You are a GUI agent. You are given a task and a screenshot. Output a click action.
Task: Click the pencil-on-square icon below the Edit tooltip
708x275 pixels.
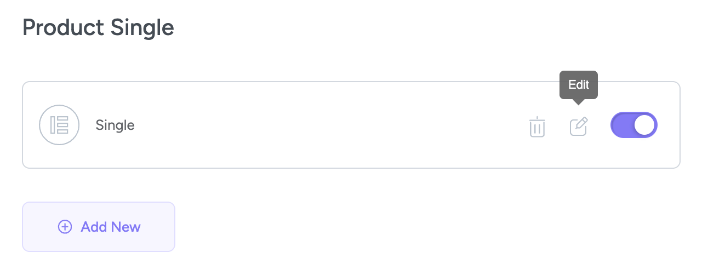coord(578,127)
